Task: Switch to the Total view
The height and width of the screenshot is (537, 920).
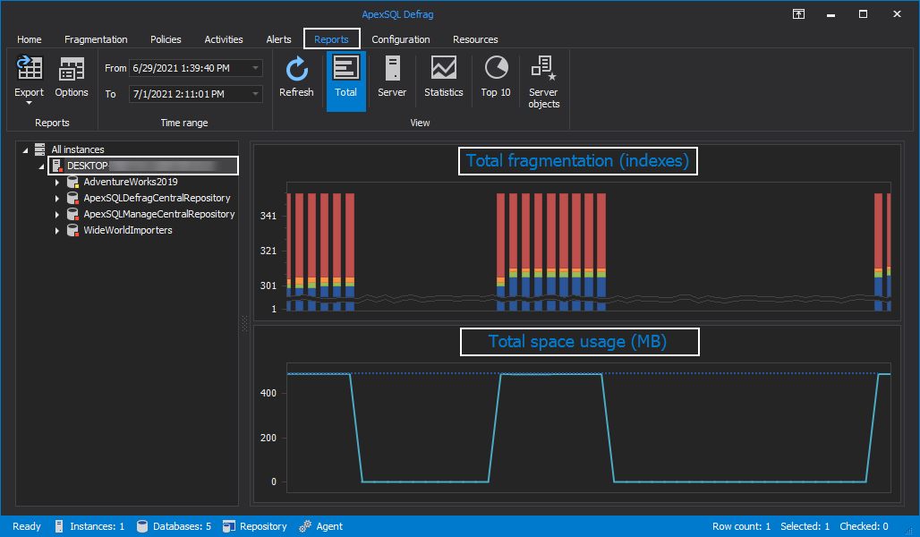Action: 345,81
